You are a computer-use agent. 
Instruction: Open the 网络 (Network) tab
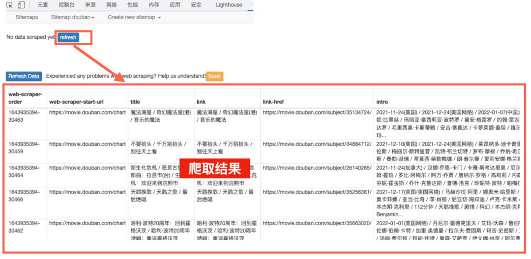click(x=112, y=5)
